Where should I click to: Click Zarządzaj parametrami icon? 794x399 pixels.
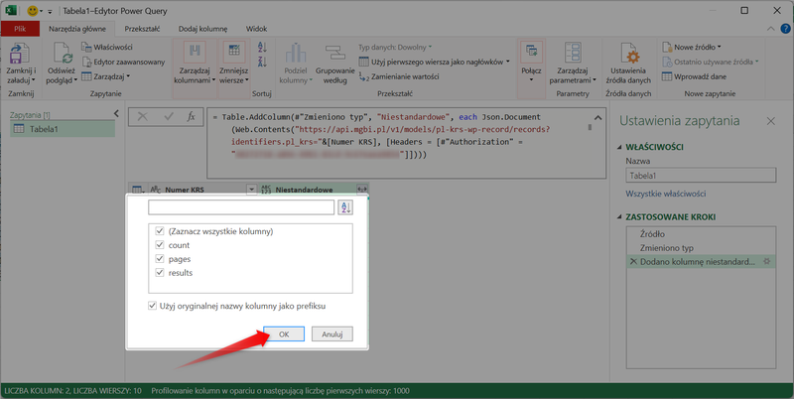click(573, 54)
